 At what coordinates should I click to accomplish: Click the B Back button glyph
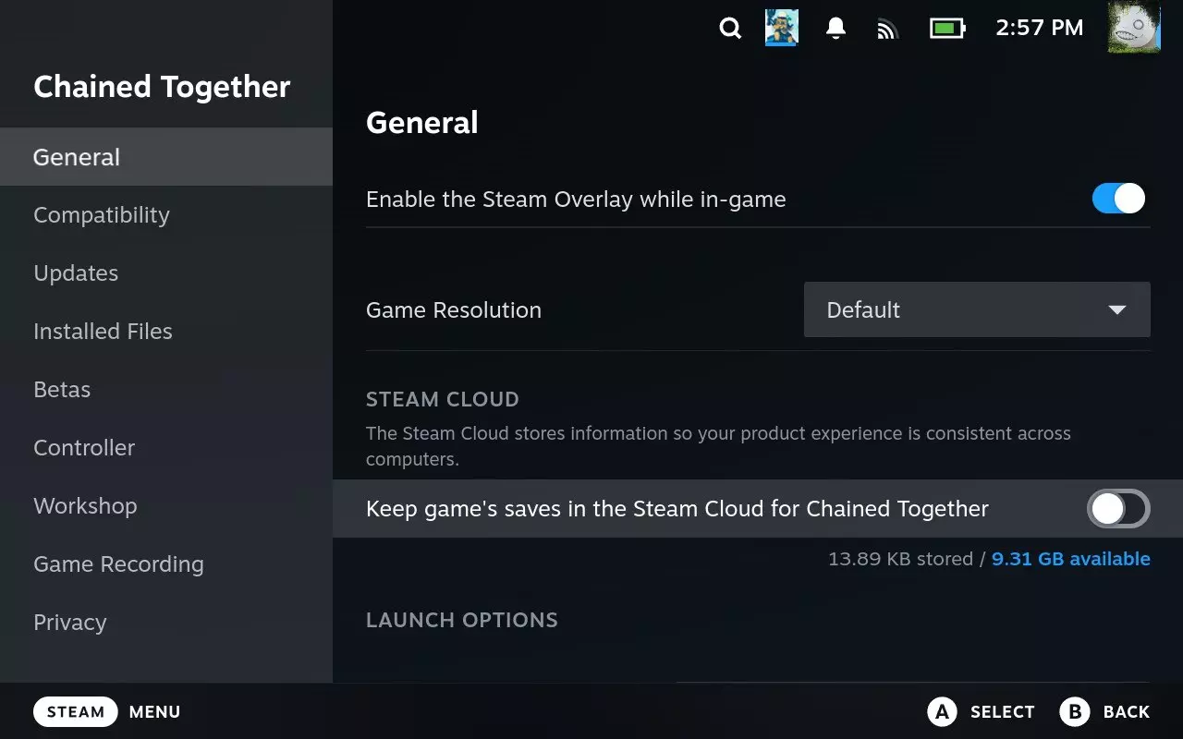1075,711
